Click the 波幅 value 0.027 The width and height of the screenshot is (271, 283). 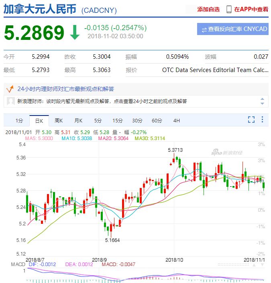coord(261,57)
